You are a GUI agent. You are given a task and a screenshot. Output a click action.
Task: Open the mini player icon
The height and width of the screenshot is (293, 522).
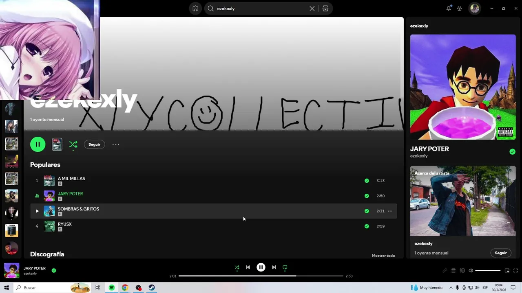tap(507, 271)
